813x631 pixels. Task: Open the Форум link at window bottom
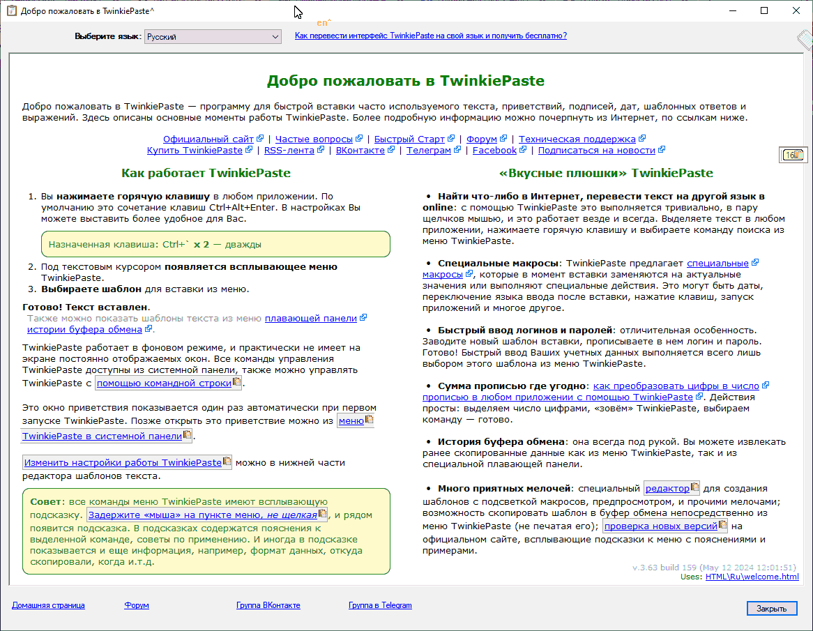[x=137, y=605]
